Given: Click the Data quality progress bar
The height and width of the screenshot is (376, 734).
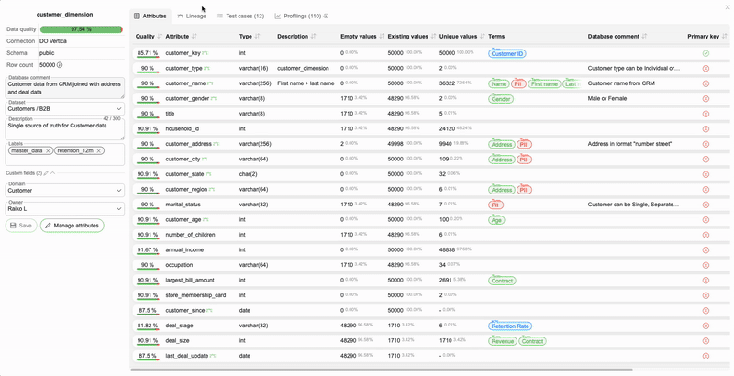Looking at the screenshot, I should click(x=82, y=29).
